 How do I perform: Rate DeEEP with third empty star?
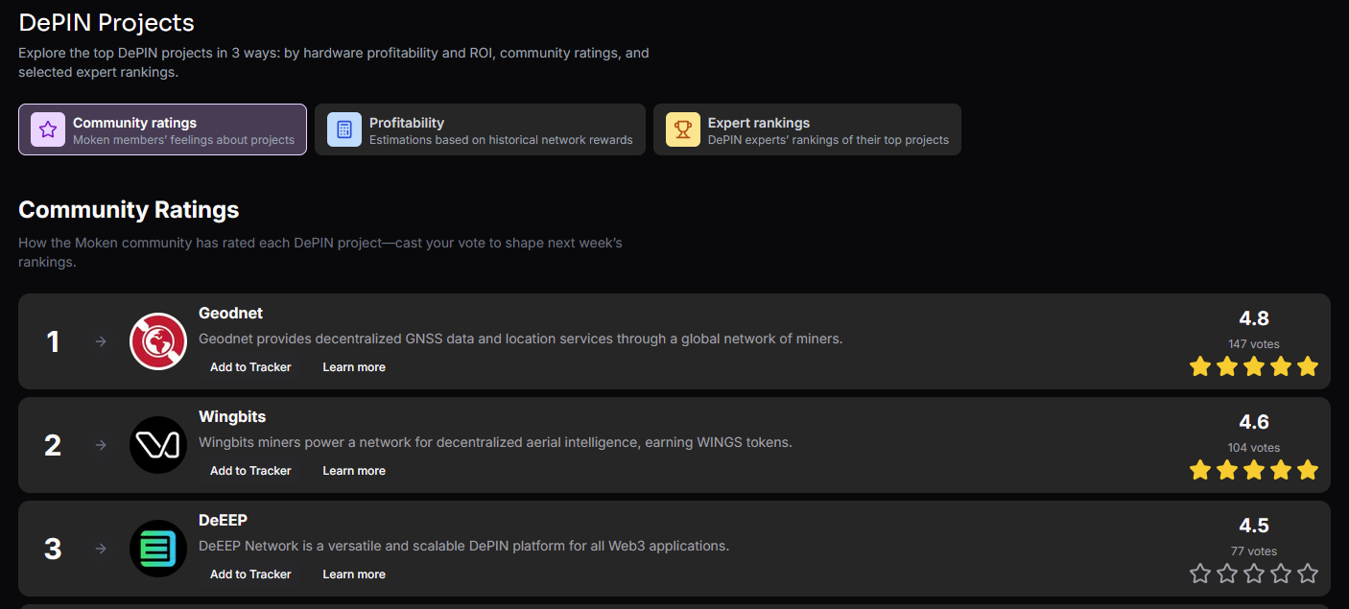click(1254, 574)
